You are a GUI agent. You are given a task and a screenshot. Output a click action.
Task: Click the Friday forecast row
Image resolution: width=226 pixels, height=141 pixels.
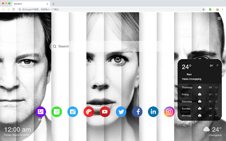tap(200, 94)
